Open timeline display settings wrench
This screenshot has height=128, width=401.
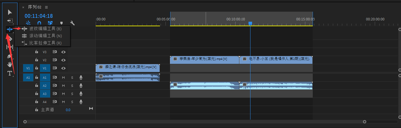coord(72,23)
